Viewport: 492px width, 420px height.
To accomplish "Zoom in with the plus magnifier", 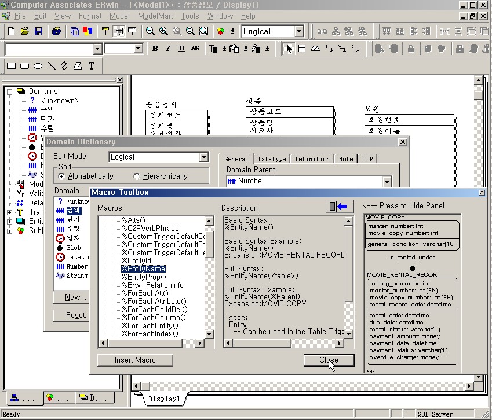I will (x=163, y=31).
